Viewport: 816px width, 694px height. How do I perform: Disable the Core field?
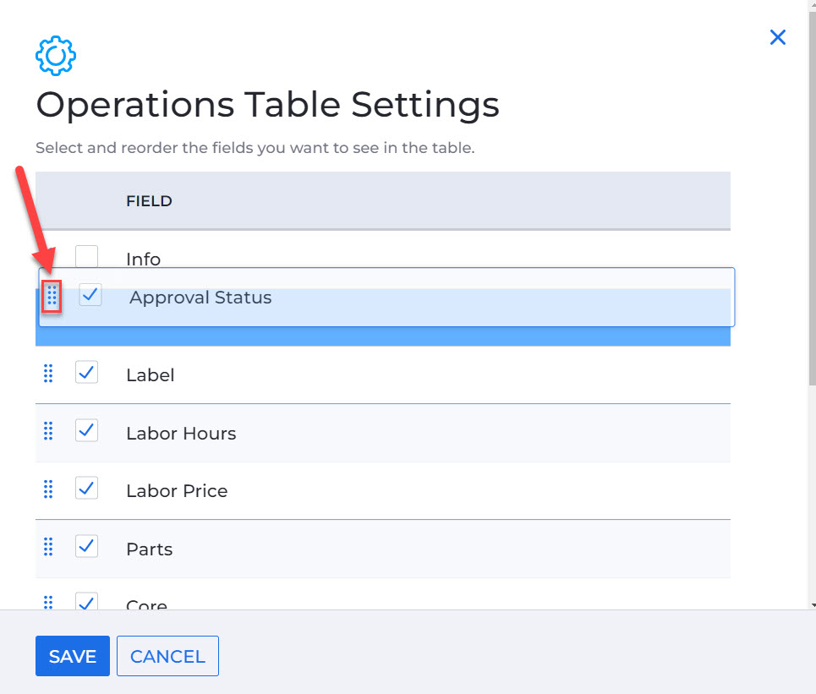tap(85, 601)
